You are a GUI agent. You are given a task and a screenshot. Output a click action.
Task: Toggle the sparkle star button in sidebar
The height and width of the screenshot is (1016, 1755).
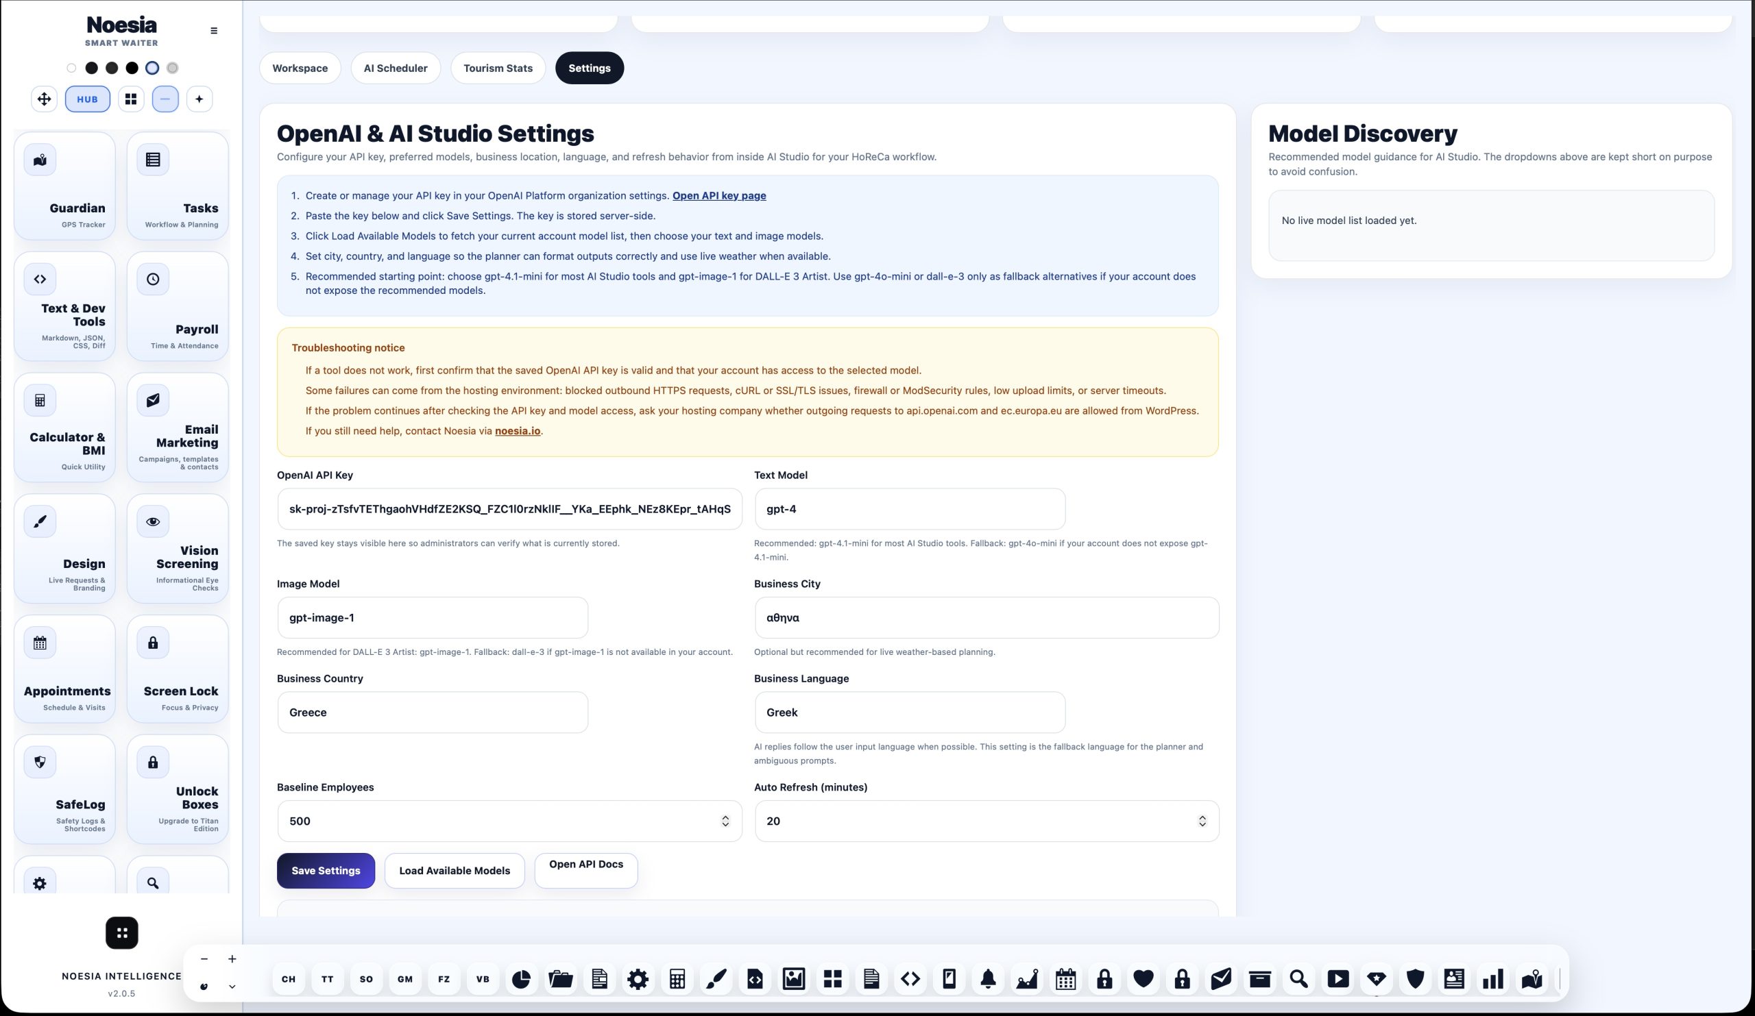[x=199, y=99]
